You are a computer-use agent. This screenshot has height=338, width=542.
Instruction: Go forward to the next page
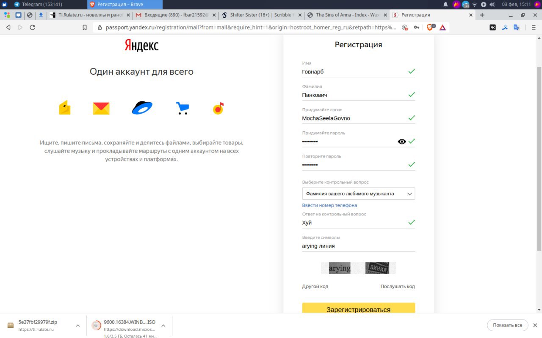[20, 27]
